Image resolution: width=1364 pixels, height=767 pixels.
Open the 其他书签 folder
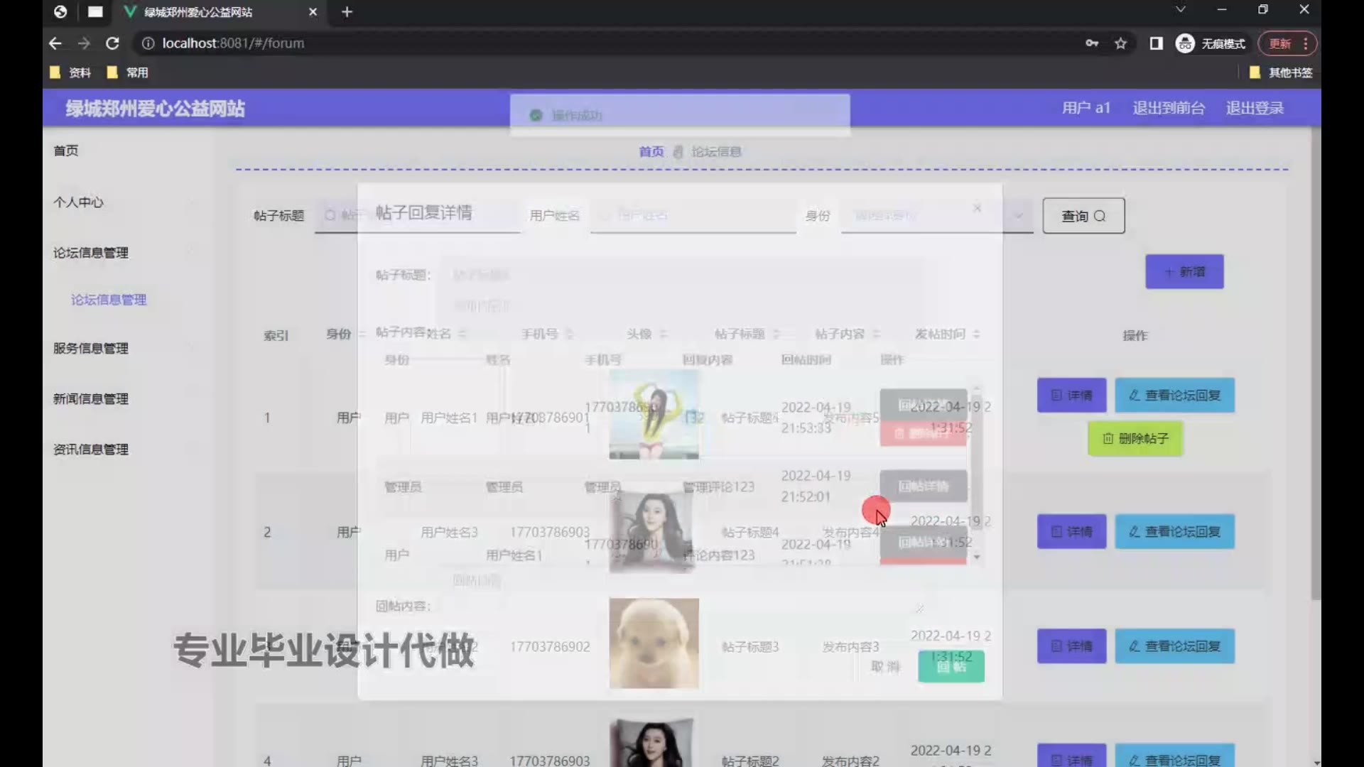click(x=1281, y=72)
